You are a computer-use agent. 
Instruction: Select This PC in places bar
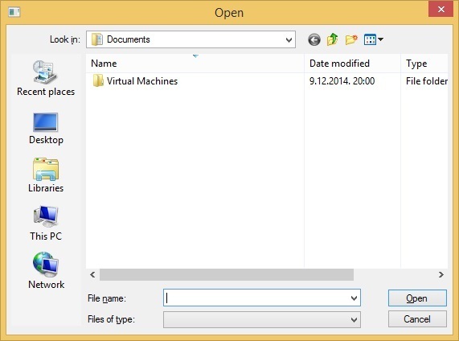46,224
